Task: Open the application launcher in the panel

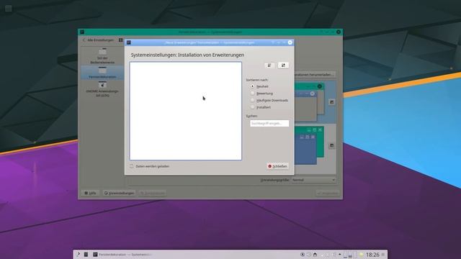Action: pos(79,254)
